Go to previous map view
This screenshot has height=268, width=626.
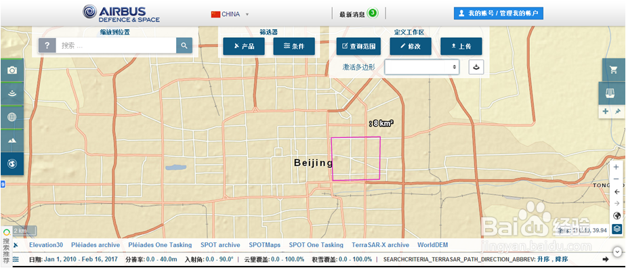(617, 192)
